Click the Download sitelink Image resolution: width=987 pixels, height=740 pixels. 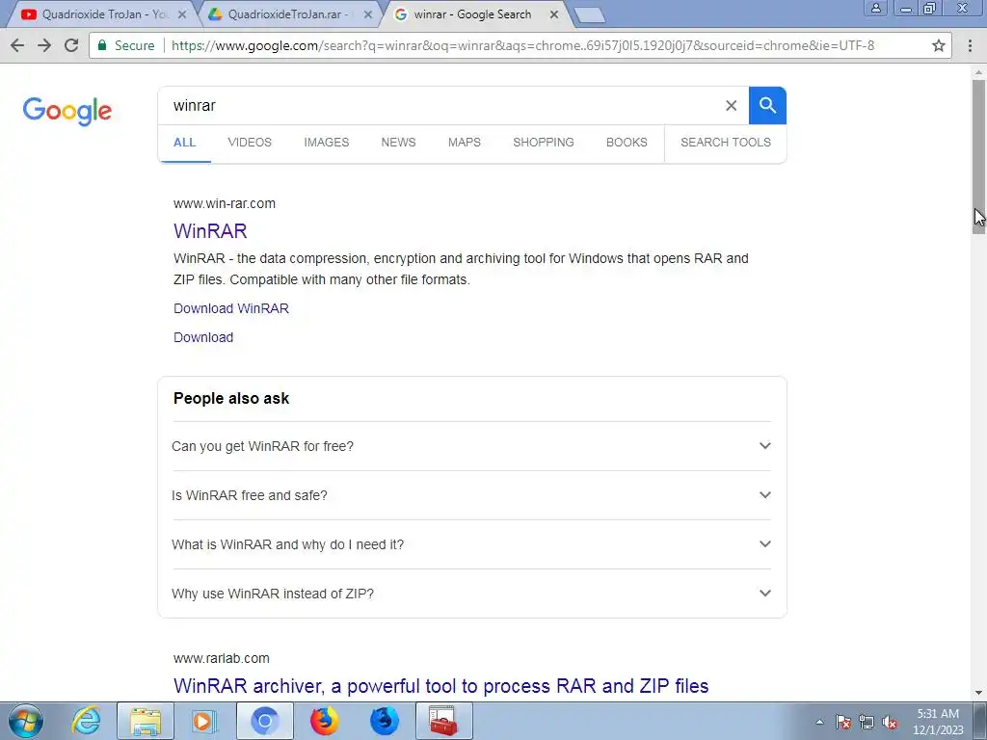[x=203, y=337]
